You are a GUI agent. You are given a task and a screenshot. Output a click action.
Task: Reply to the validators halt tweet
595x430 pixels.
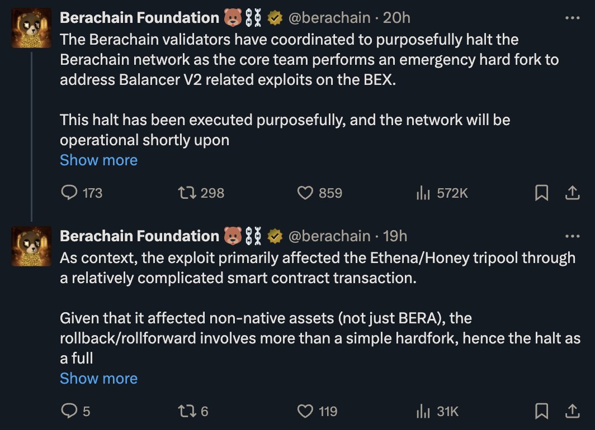[x=69, y=193]
